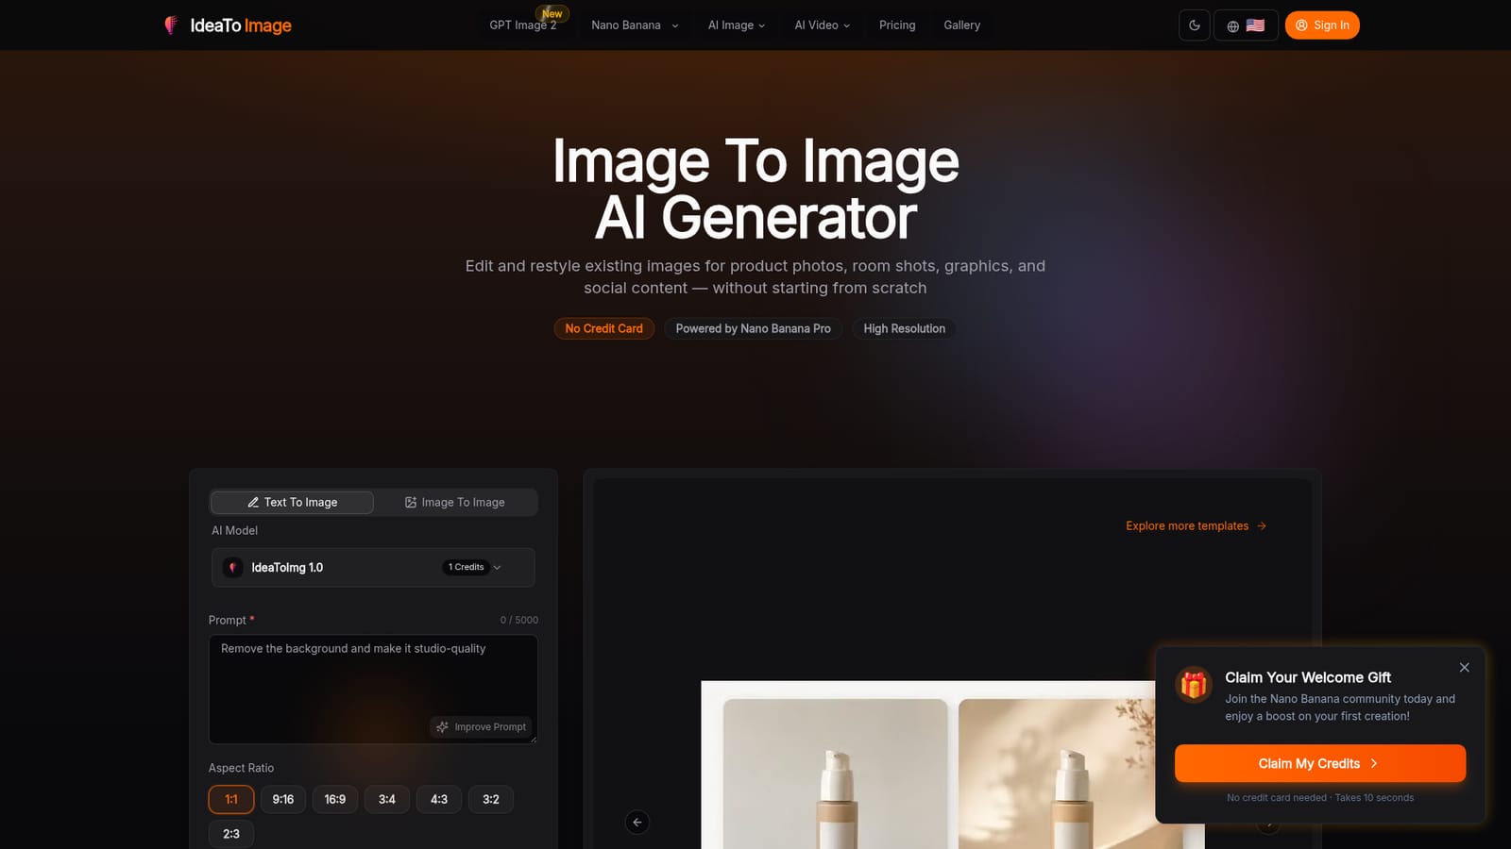
Task: Focus the Prompt text area
Action: (x=373, y=689)
